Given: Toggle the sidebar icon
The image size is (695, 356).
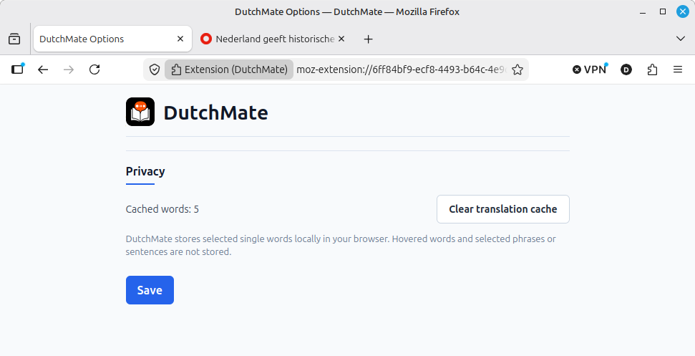Looking at the screenshot, I should (x=18, y=69).
